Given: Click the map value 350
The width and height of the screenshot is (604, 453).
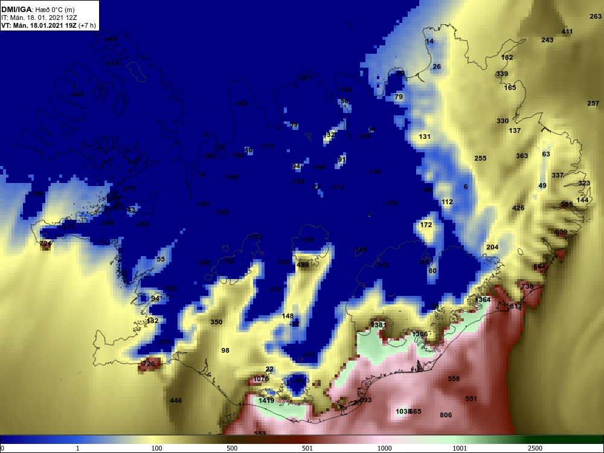Looking at the screenshot, I should tap(216, 322).
